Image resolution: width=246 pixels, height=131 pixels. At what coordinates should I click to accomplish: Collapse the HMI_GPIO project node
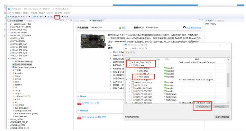point(8,59)
